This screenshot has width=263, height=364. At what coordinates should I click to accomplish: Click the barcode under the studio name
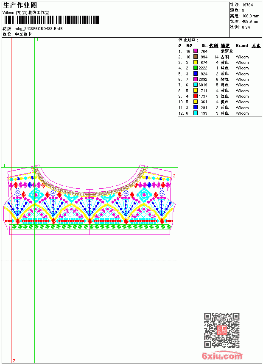click(x=51, y=20)
